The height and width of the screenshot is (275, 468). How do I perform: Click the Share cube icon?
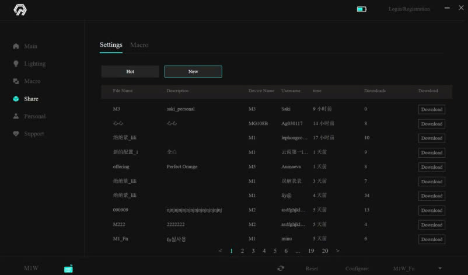(x=16, y=99)
